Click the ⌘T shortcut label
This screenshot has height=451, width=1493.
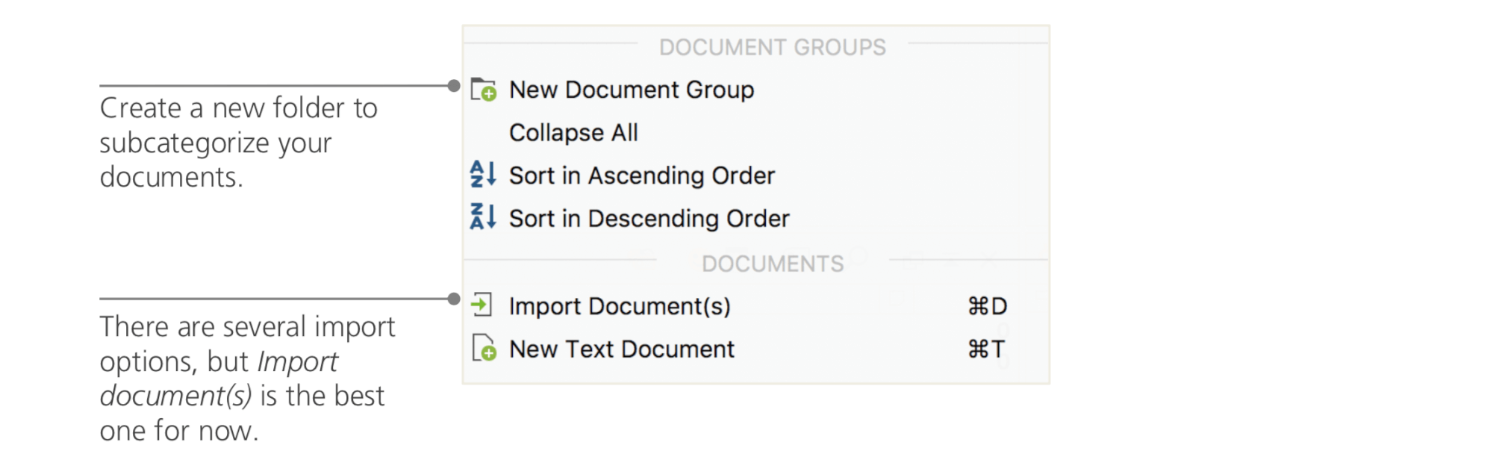click(x=986, y=349)
